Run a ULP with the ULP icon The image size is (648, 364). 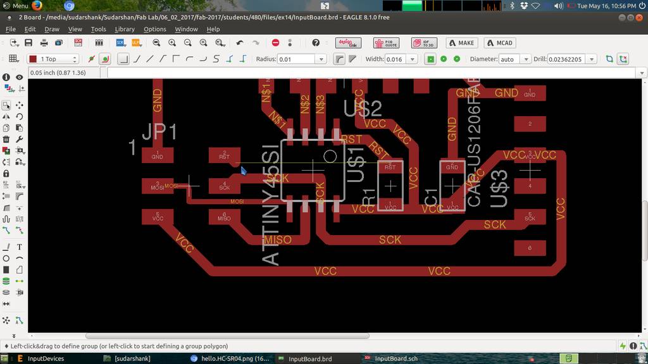point(136,42)
